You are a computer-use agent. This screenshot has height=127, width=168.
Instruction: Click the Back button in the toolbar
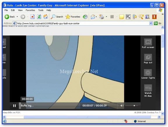tap(10, 17)
